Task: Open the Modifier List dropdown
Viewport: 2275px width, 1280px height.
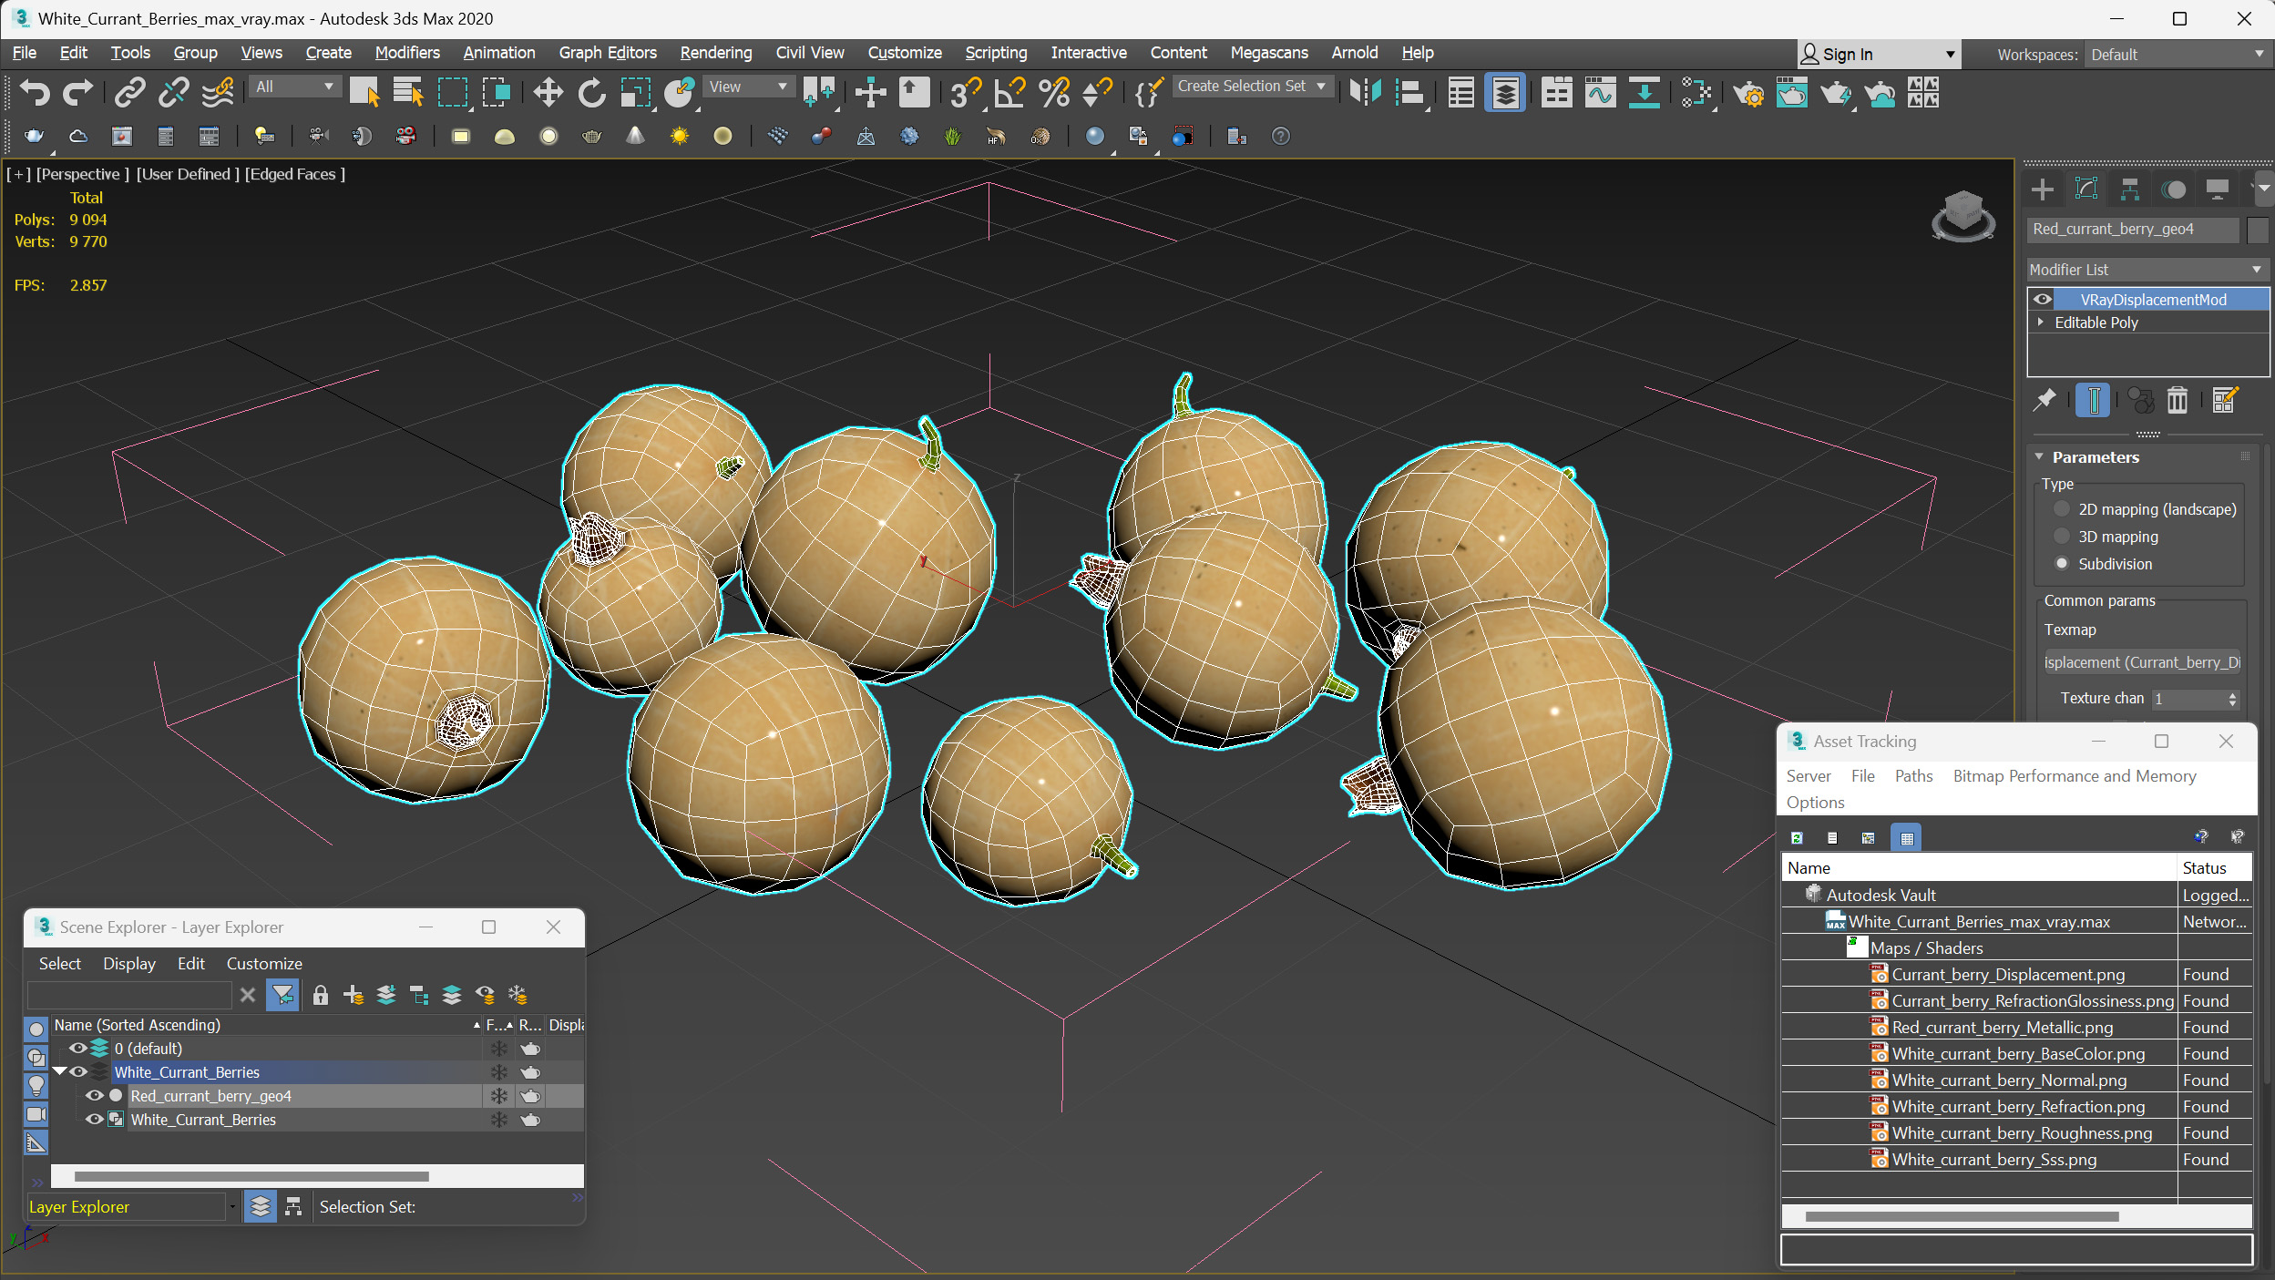Action: [x=2147, y=270]
